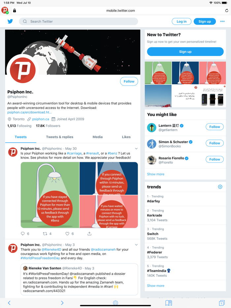Open Safari tab overview icon
The image size is (231, 308).
coord(221,302)
